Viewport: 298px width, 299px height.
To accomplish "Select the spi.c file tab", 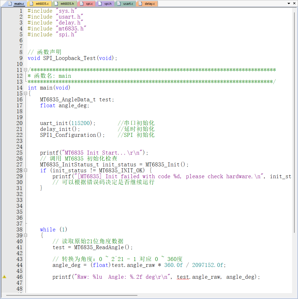I will pos(87,4).
